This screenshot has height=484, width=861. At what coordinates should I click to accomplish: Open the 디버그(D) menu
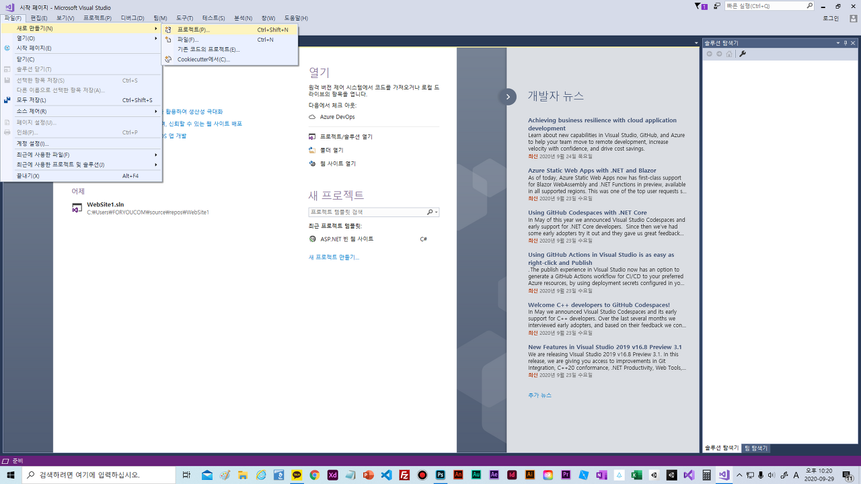coord(133,18)
